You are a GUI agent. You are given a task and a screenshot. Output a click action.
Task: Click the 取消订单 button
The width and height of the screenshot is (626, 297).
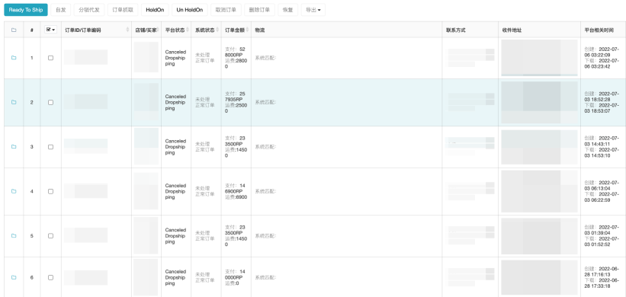[226, 10]
